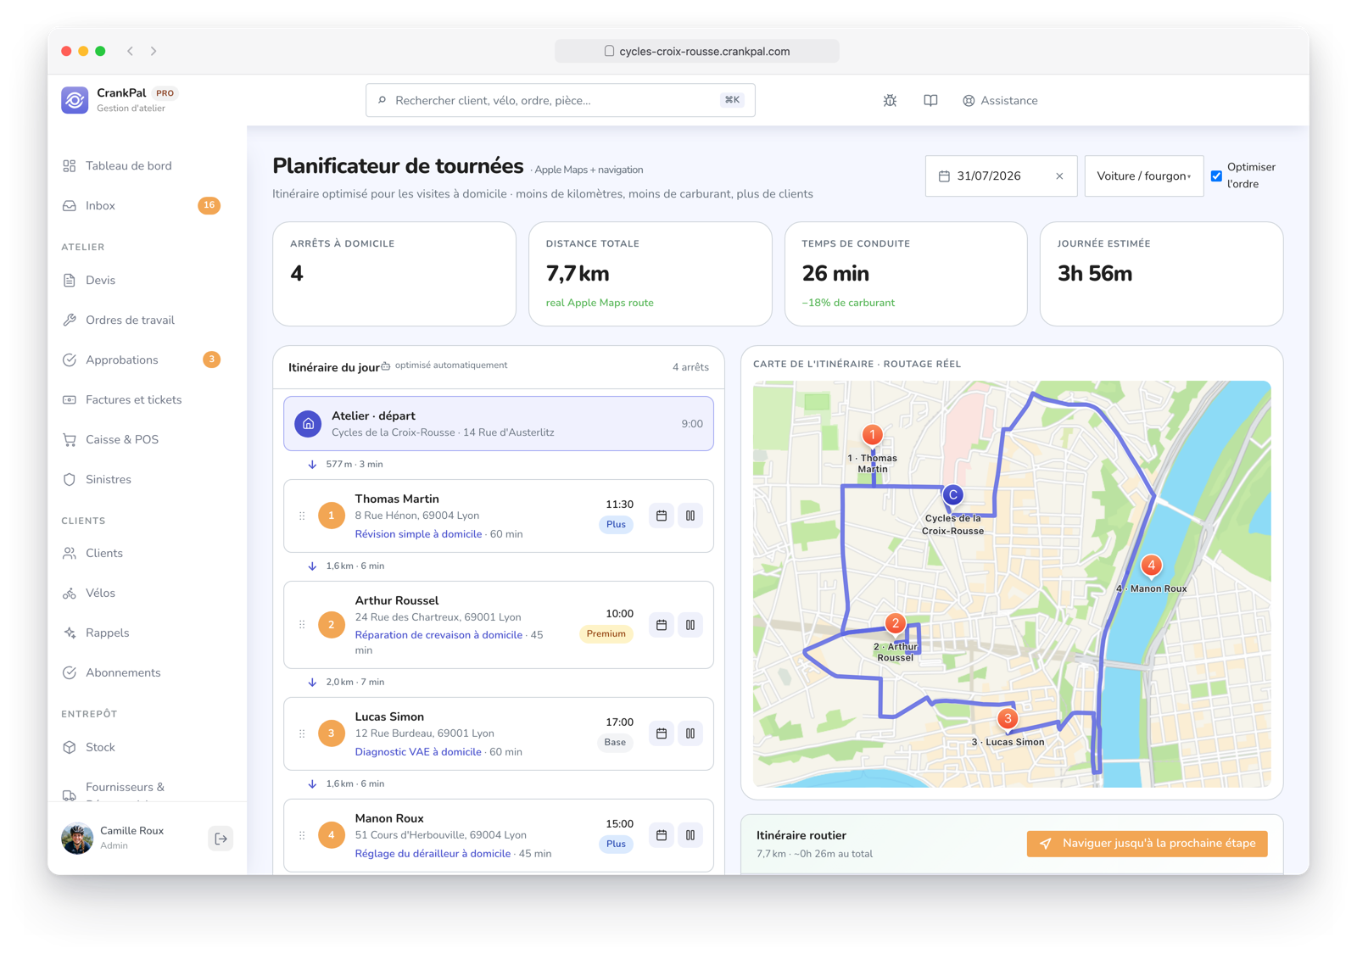Click map pin 1 Thomas Martin
Image resolution: width=1357 pixels, height=959 pixels.
(x=872, y=436)
